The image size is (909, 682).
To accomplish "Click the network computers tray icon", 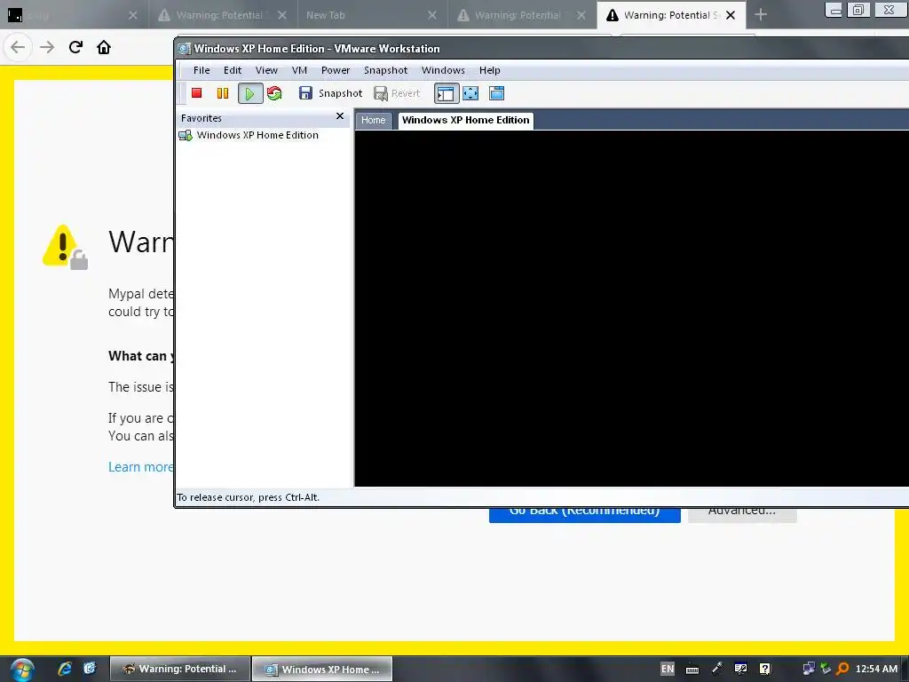I will pos(808,669).
